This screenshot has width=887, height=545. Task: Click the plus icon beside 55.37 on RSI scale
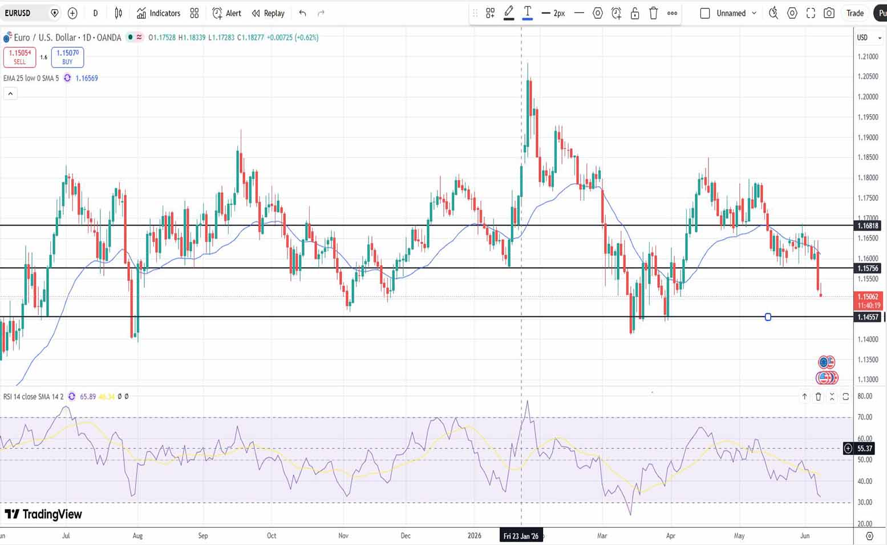(x=848, y=449)
